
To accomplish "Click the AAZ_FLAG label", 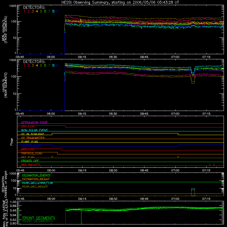I will pyautogui.click(x=28, y=157).
